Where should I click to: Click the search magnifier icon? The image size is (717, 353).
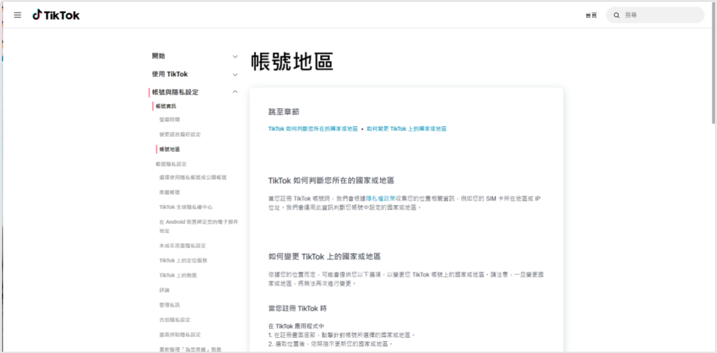616,15
